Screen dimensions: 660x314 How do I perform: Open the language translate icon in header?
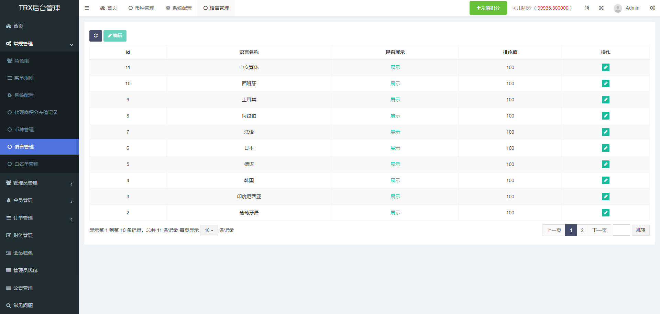[x=587, y=8]
